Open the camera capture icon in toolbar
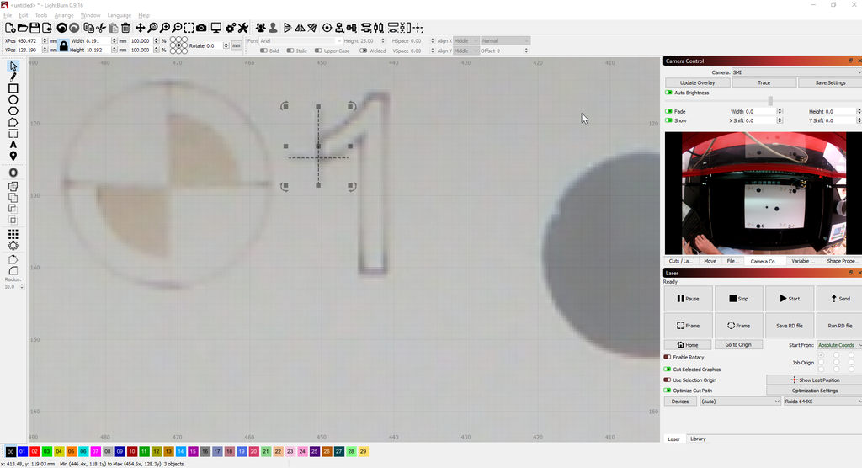The width and height of the screenshot is (862, 468). click(x=201, y=28)
